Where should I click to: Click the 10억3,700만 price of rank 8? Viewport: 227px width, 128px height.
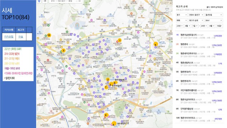click(x=217, y=101)
